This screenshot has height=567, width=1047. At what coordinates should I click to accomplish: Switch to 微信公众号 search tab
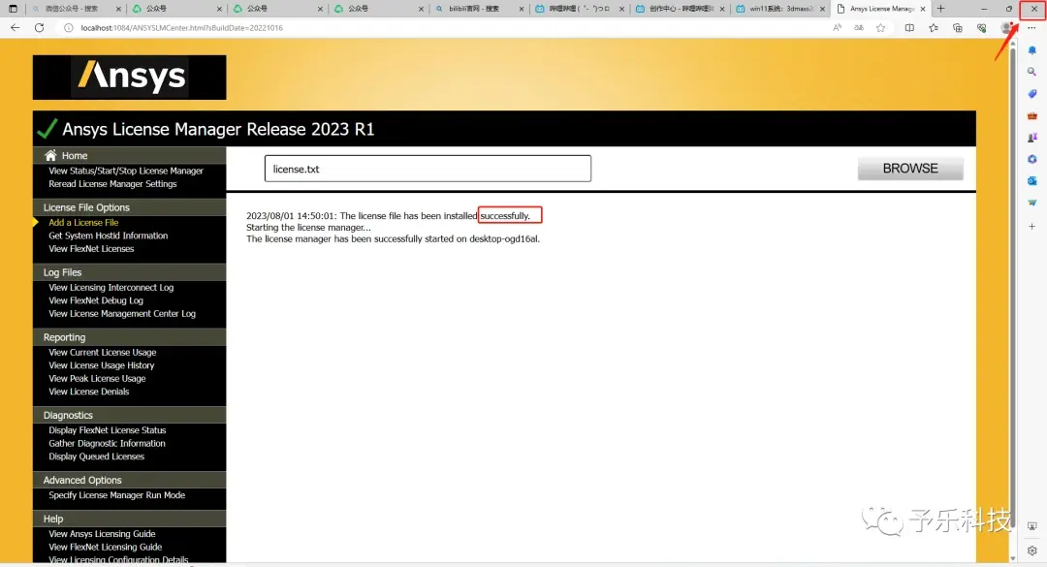(x=75, y=9)
